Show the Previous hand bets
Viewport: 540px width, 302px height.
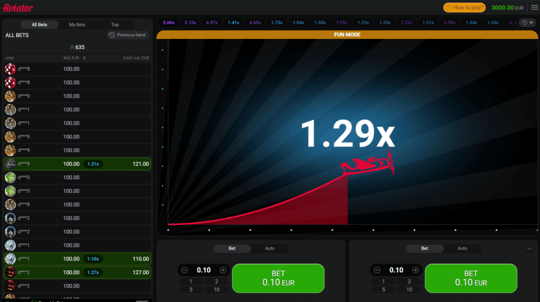tap(128, 35)
